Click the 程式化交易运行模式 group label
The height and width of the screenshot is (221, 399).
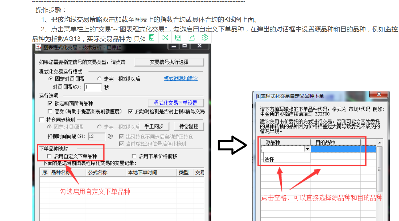pyautogui.click(x=61, y=72)
